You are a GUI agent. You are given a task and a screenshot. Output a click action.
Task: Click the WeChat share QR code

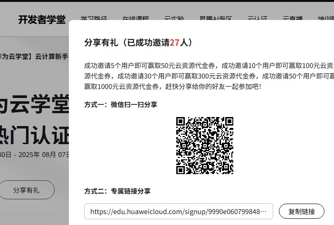point(205,145)
